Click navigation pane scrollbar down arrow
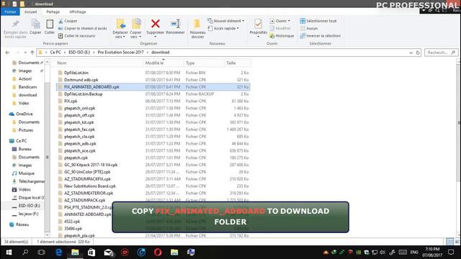 pyautogui.click(x=47, y=235)
